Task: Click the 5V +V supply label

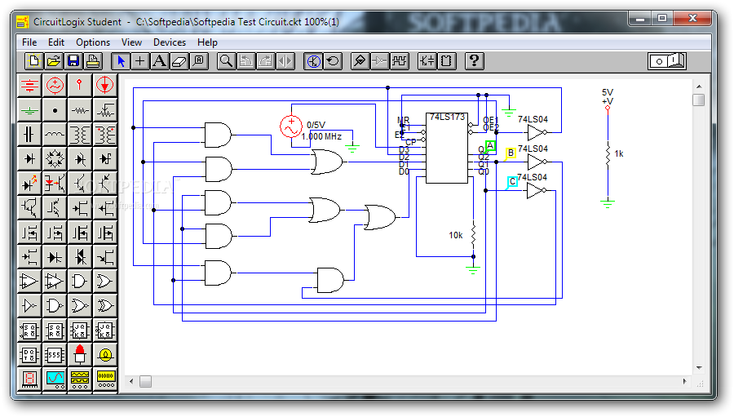Action: pos(608,96)
